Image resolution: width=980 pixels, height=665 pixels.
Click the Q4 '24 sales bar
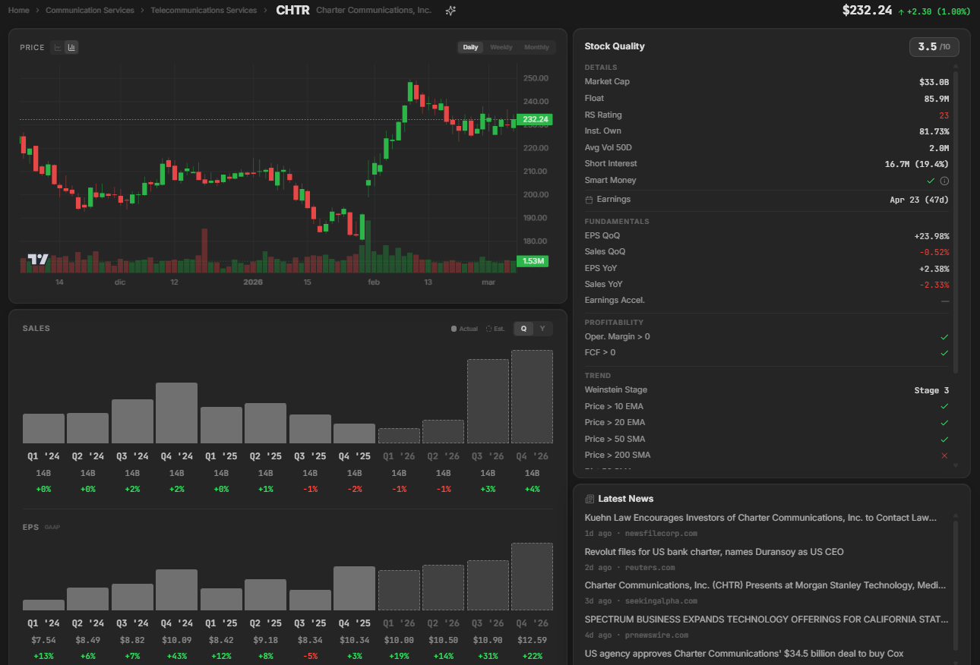pos(176,413)
